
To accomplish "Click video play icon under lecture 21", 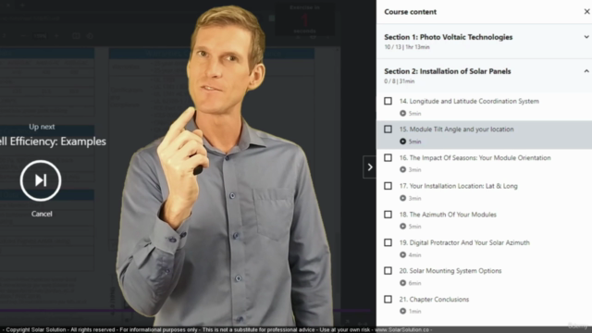I will (x=403, y=311).
